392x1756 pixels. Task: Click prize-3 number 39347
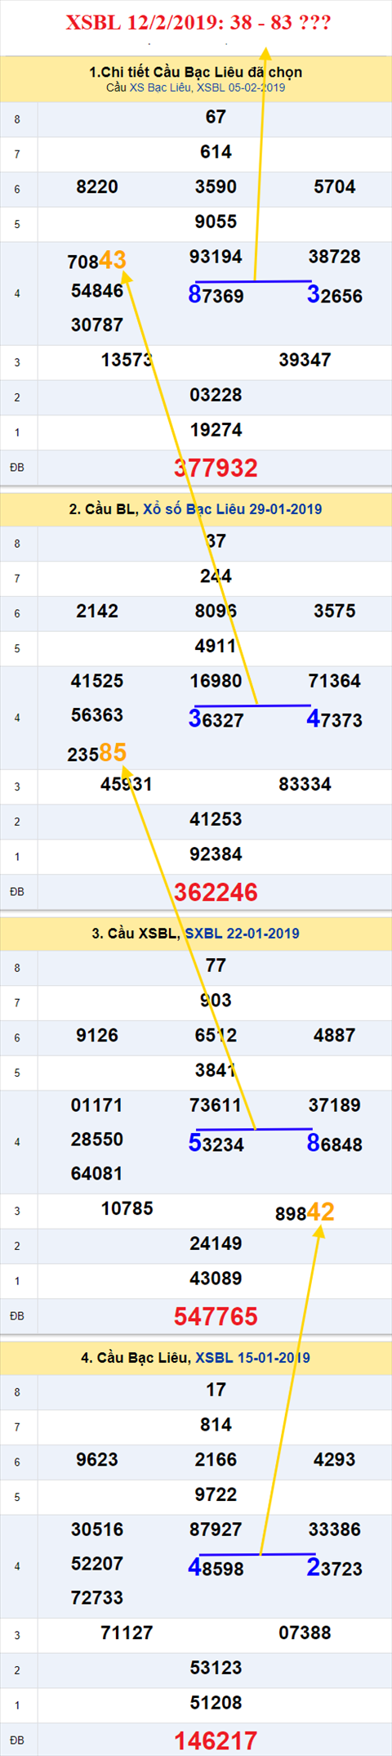(305, 361)
